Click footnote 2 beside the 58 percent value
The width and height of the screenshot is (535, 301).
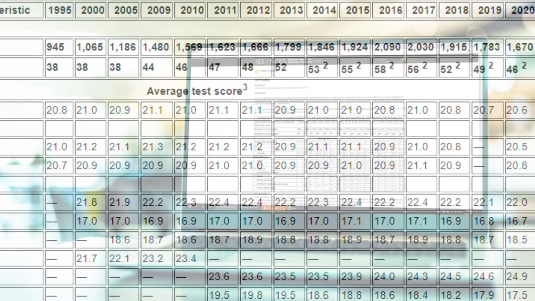(x=391, y=66)
